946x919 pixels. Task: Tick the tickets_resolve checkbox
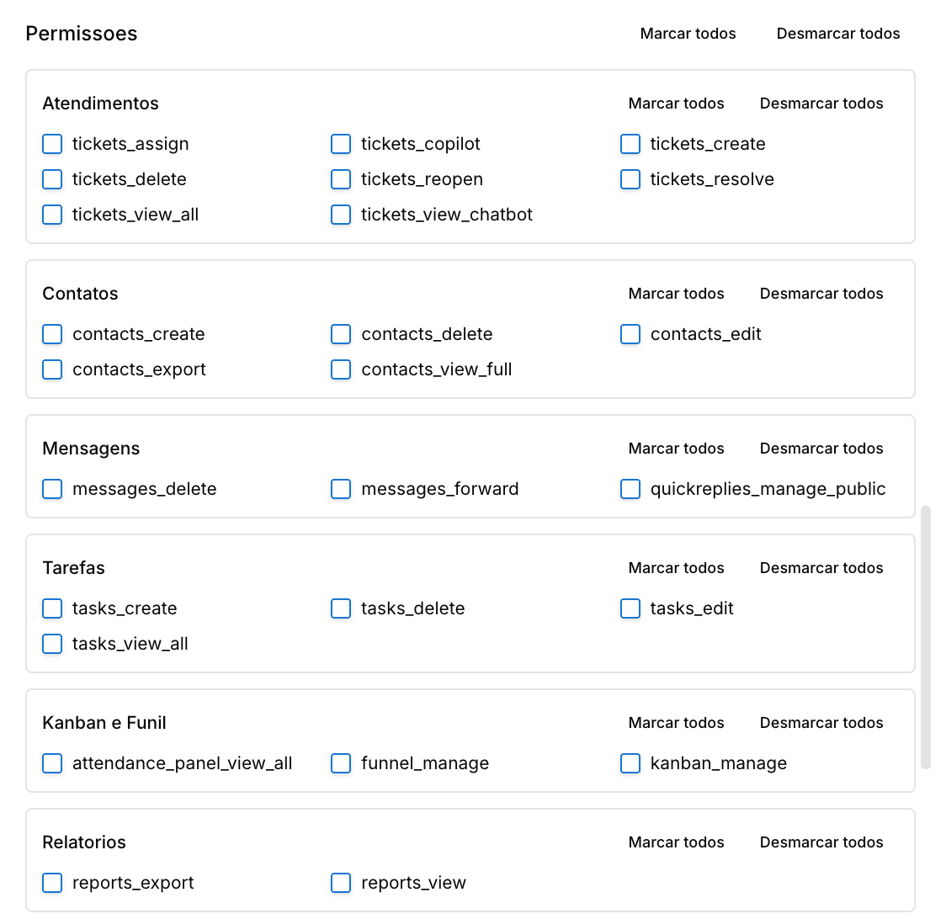pos(630,179)
